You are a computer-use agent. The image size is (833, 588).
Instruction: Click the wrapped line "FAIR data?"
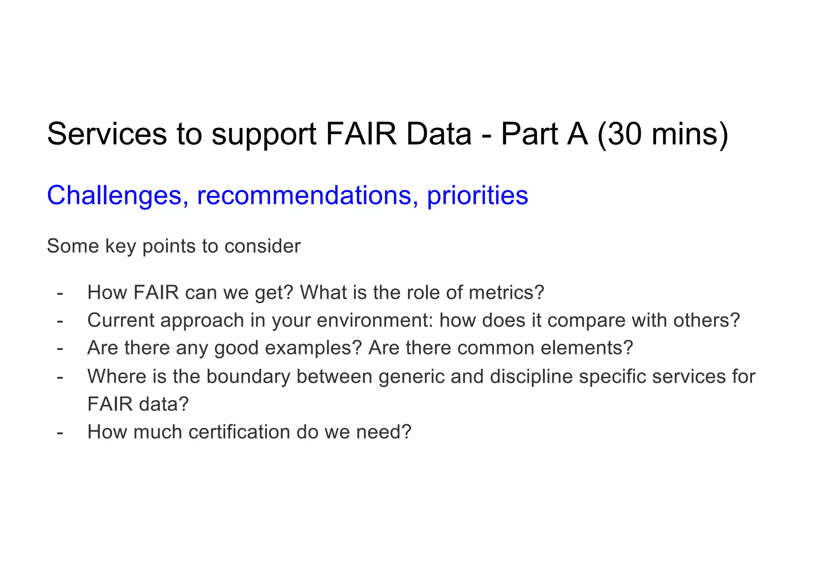coord(138,404)
